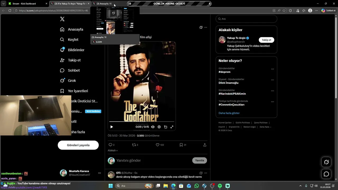Reload page in browser toolbar
The width and height of the screenshot is (338, 190).
tap(10, 11)
